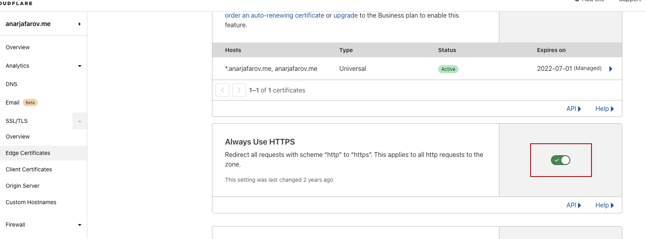Open the Firewall section
The width and height of the screenshot is (646, 239).
[x=16, y=225]
